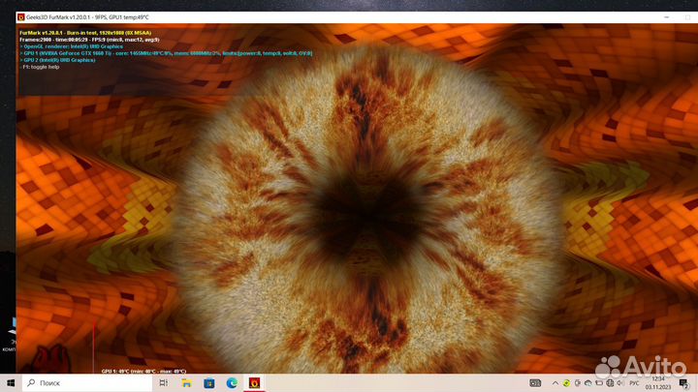Screen dimensions: 698x392
Task: Click the 'GPU 1: 49°C' temperature graph label
Action: [x=143, y=371]
